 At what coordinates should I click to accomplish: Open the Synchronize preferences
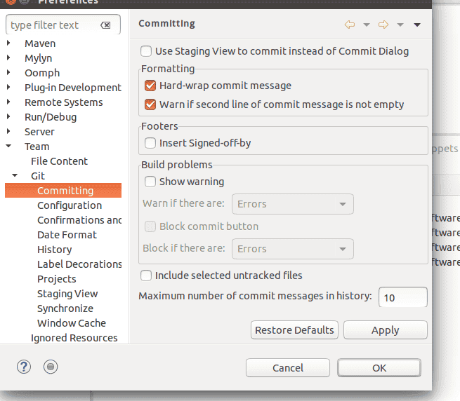point(65,308)
